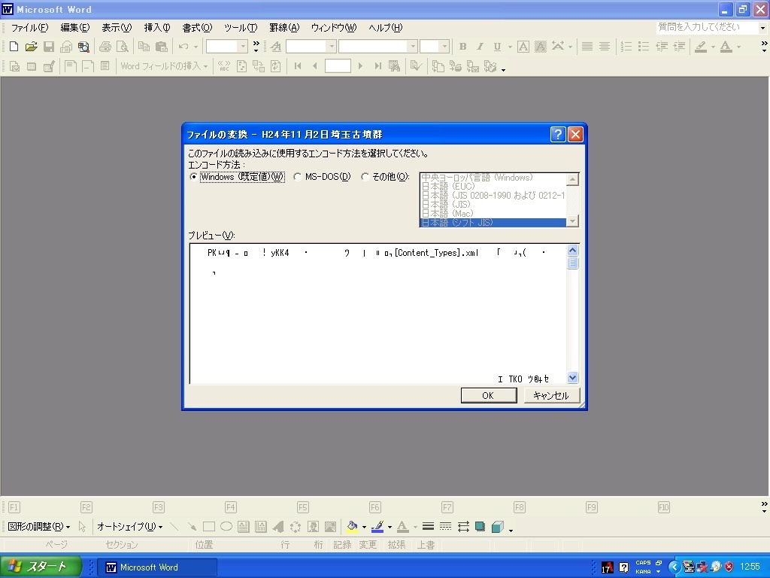Click the Font Color A icon
Image resolution: width=770 pixels, height=578 pixels.
click(726, 47)
